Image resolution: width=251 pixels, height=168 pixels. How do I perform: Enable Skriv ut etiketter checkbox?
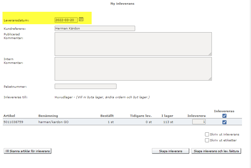click(x=207, y=140)
